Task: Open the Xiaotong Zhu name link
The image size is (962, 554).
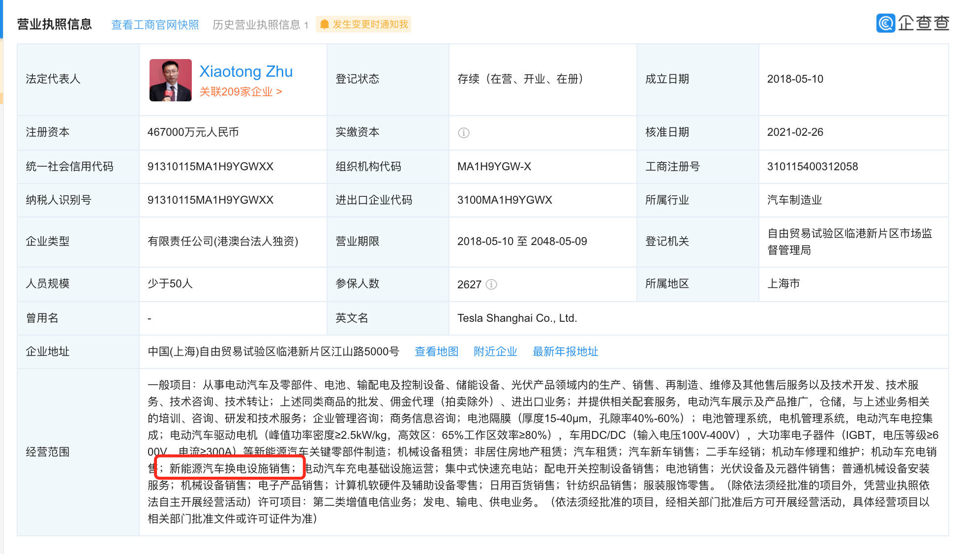Action: tap(246, 71)
